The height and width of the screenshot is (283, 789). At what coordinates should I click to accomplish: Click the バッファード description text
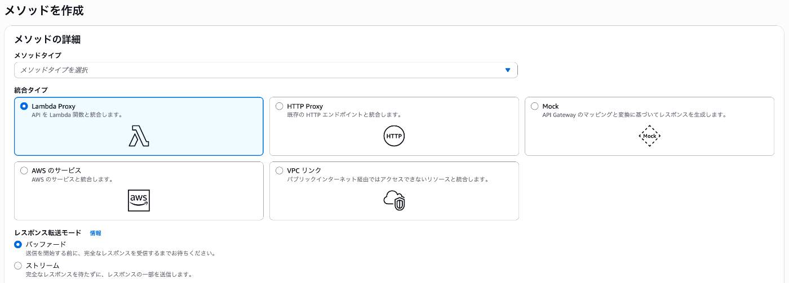[x=121, y=253]
